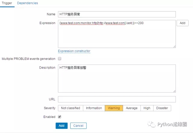Viewport: 193px width, 133px height.
Task: Set severity to Not classified
Action: click(71, 108)
